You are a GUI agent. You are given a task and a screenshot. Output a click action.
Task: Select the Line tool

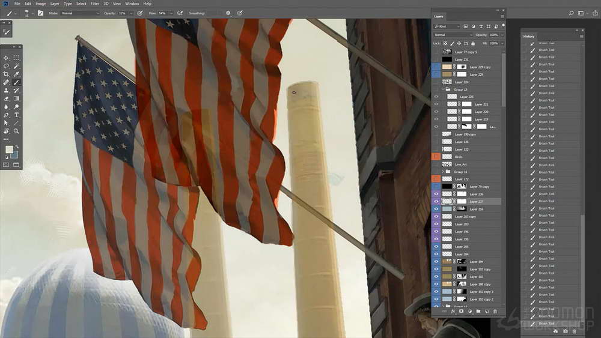tap(16, 123)
